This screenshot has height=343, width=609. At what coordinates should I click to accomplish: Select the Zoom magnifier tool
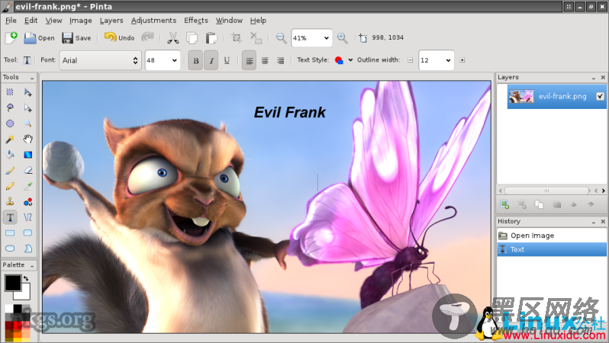click(x=27, y=123)
